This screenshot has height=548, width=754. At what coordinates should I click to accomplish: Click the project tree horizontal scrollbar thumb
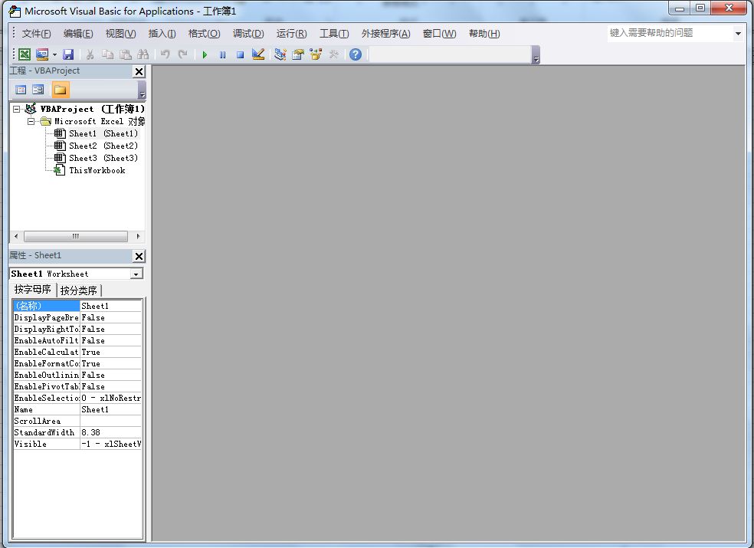(x=76, y=236)
